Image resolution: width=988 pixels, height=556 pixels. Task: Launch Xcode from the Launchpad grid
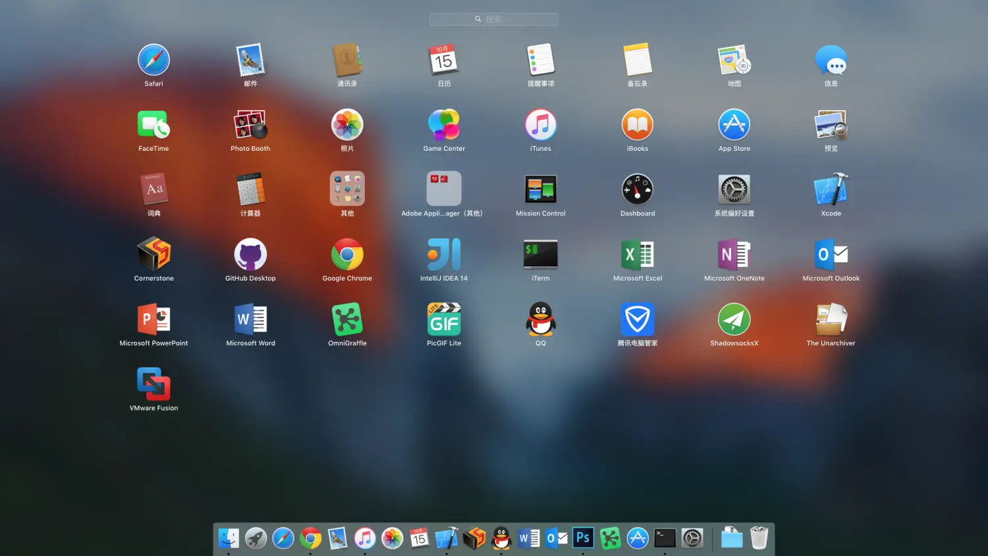pos(831,190)
